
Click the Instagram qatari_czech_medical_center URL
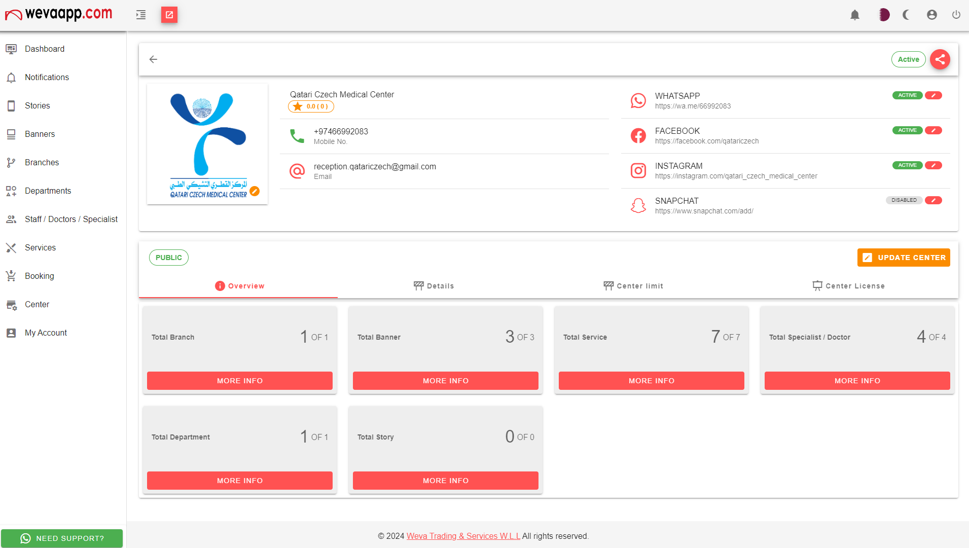(736, 176)
